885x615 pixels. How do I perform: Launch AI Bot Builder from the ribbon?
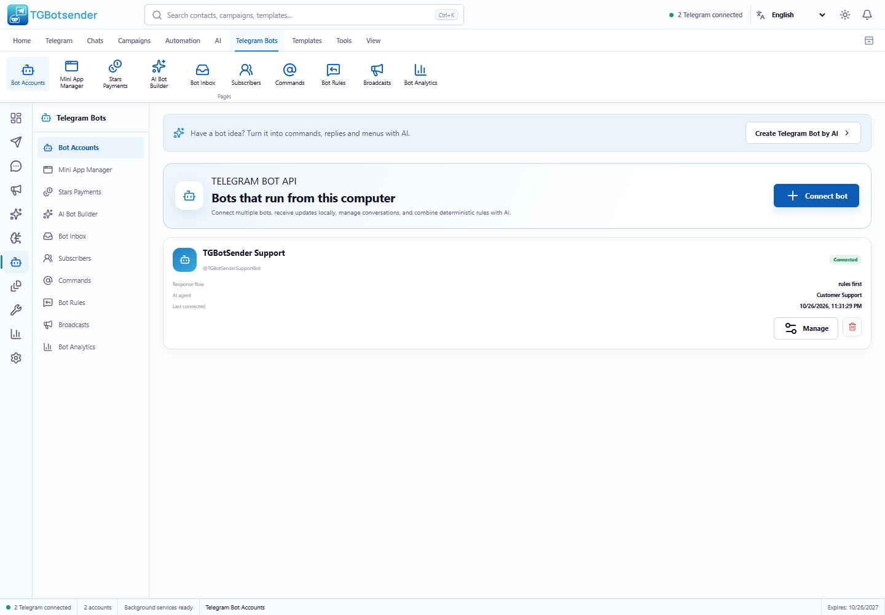(159, 74)
